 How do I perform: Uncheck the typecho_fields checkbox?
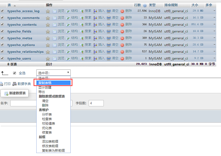pos(2,31)
